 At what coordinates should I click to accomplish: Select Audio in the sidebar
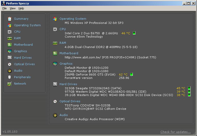(18, 71)
